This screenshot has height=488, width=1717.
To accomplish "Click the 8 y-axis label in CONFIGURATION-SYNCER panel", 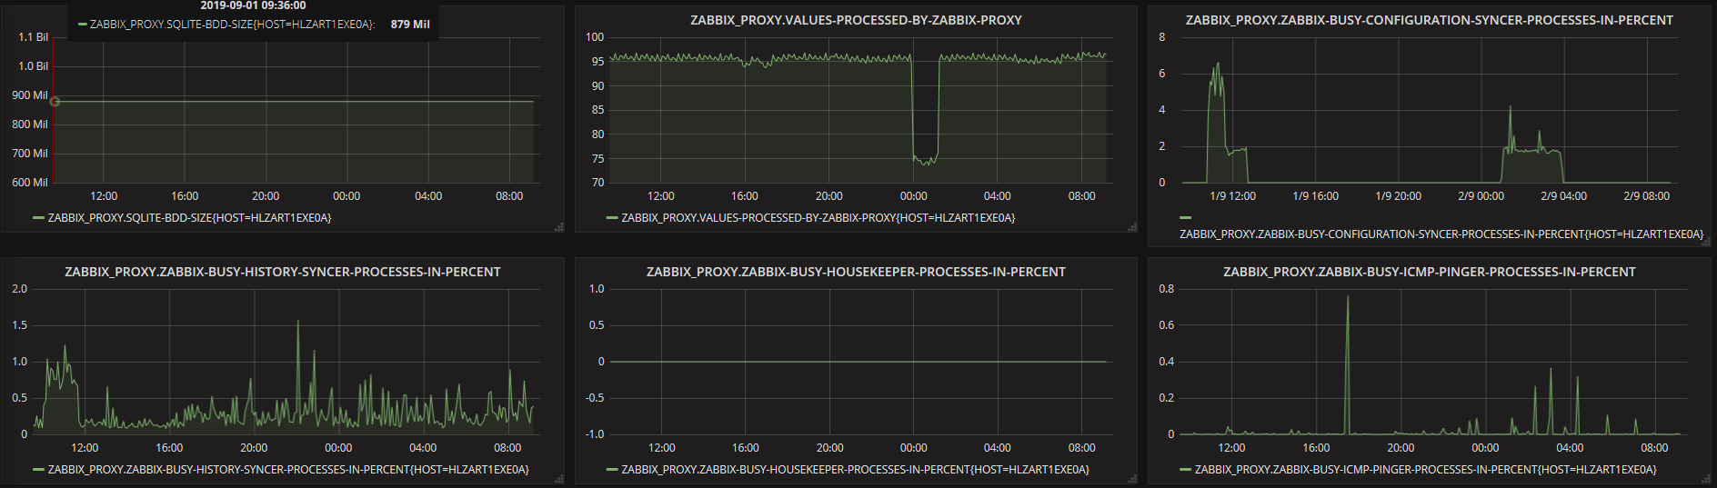I will point(1161,37).
